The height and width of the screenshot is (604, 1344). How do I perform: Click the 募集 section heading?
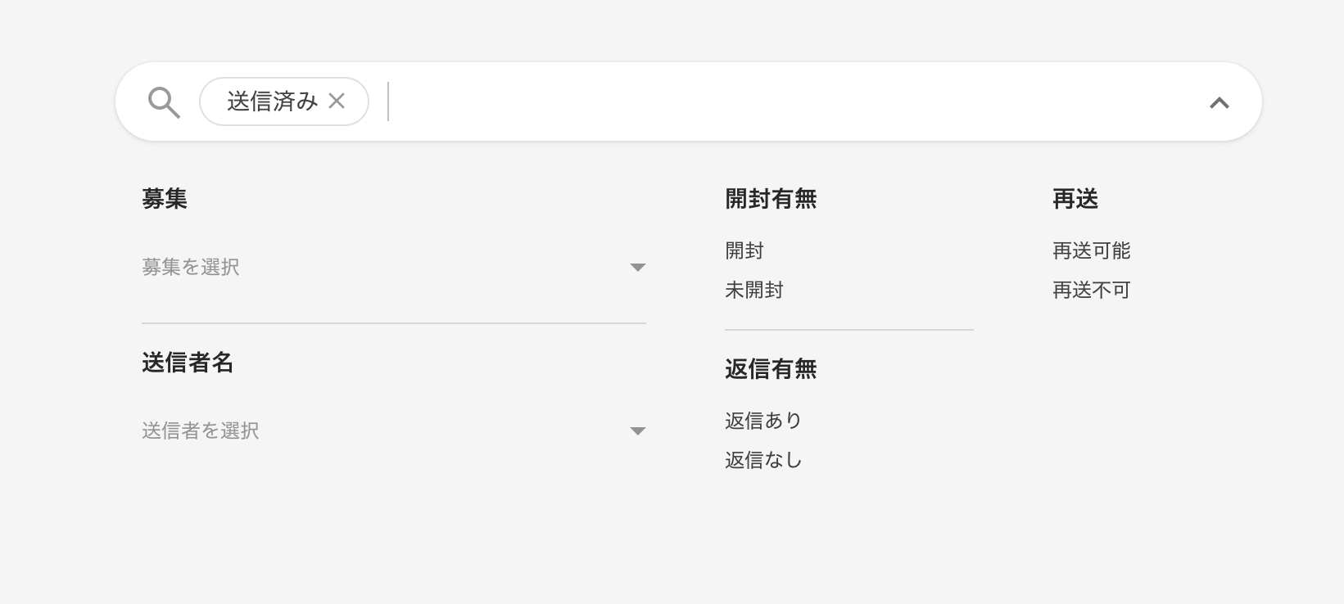165,199
